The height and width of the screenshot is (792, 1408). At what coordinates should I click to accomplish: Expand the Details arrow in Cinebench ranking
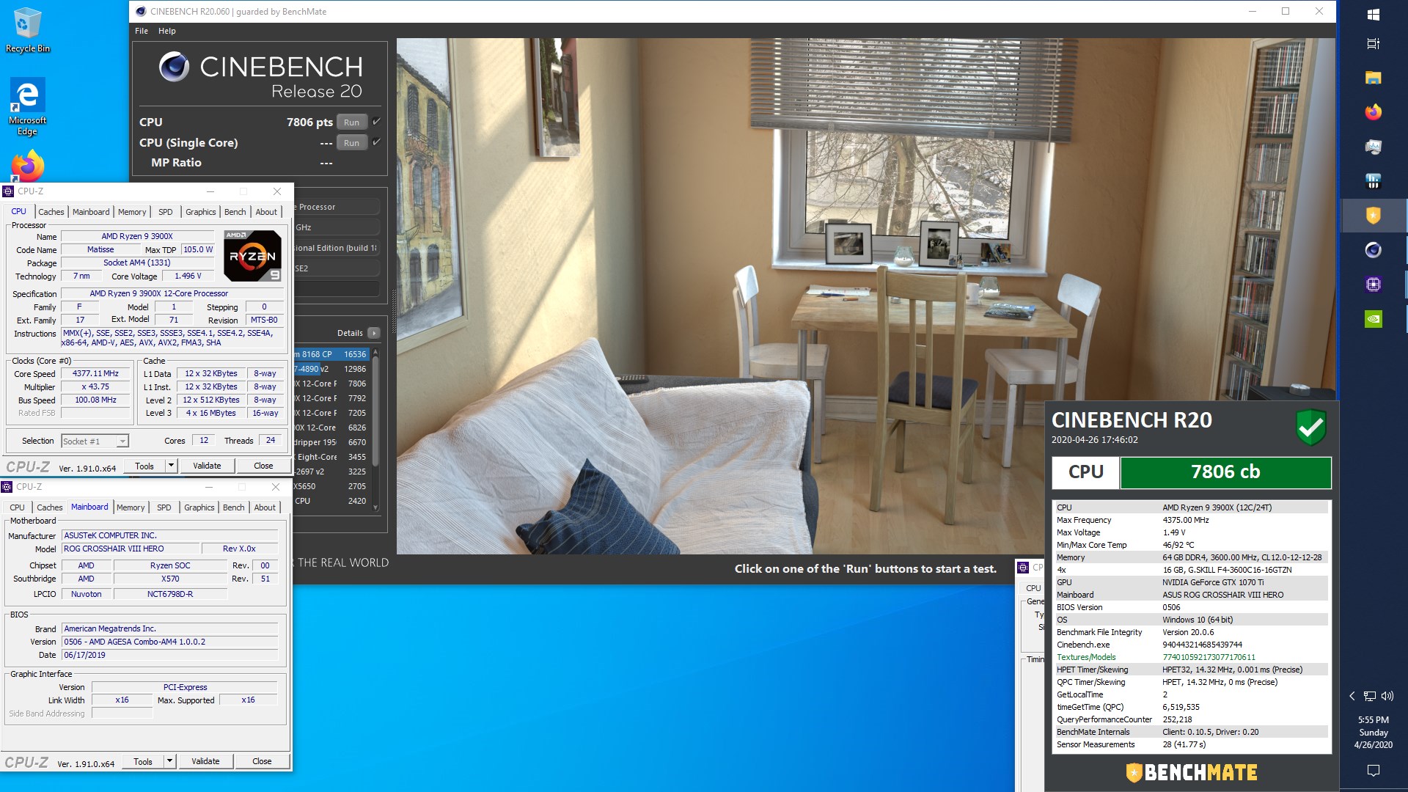(x=374, y=333)
